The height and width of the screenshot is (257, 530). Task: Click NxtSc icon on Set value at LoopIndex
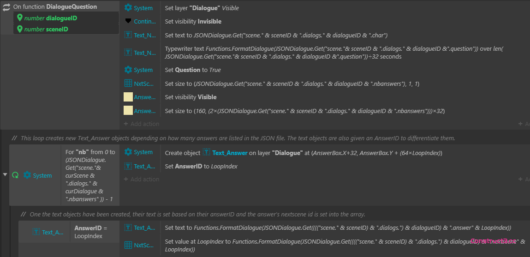(x=128, y=245)
